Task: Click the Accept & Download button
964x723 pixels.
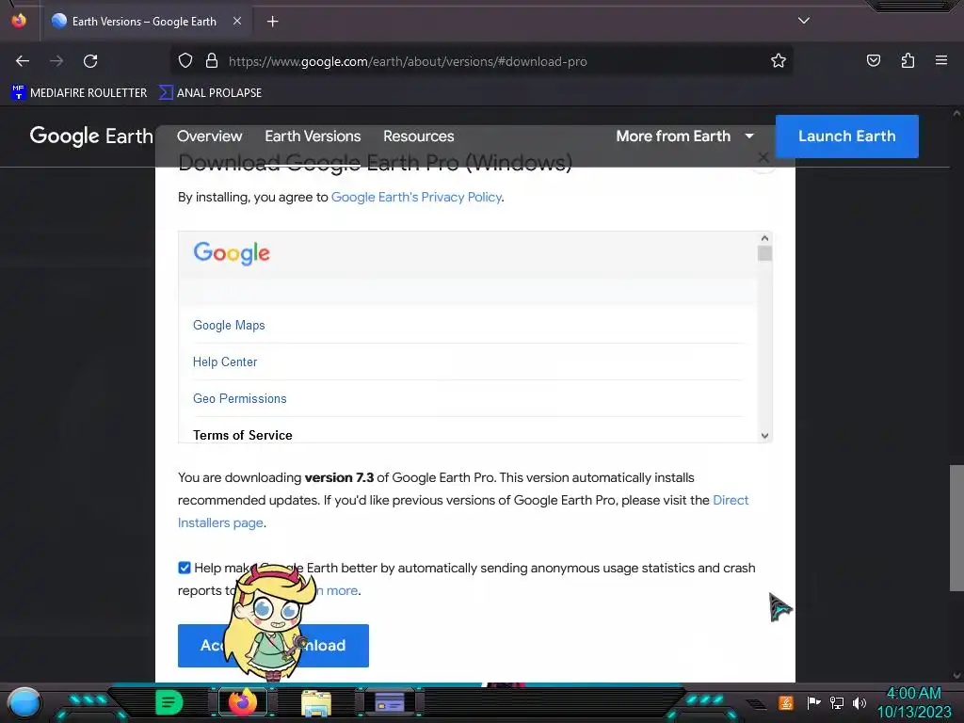Action: [273, 646]
